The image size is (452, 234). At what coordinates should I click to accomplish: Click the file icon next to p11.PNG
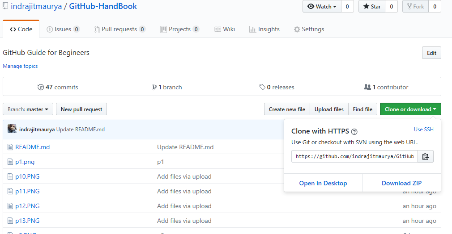point(10,191)
